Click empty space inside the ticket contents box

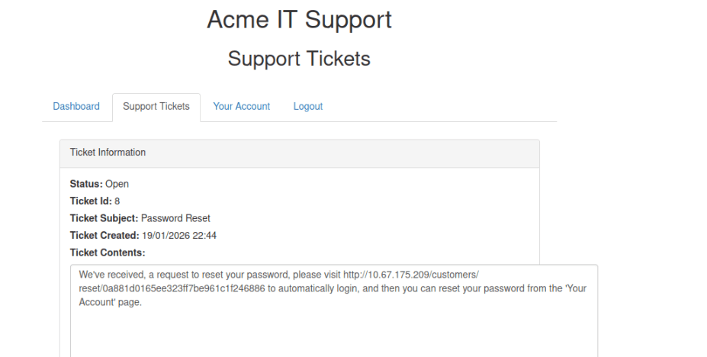(x=333, y=333)
